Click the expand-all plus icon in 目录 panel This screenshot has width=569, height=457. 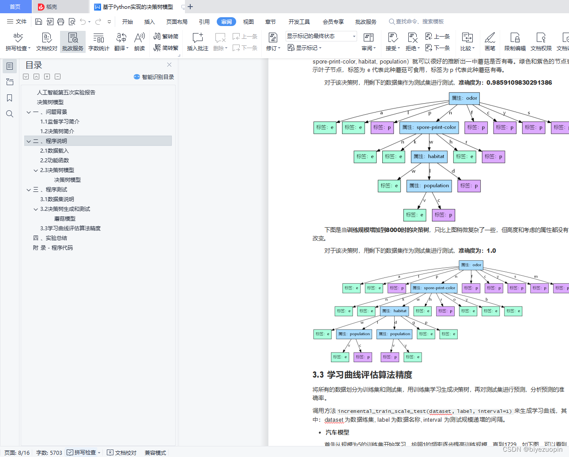click(47, 77)
